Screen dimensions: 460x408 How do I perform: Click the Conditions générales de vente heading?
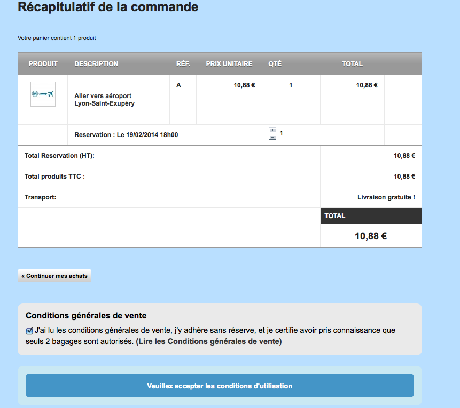tap(86, 315)
